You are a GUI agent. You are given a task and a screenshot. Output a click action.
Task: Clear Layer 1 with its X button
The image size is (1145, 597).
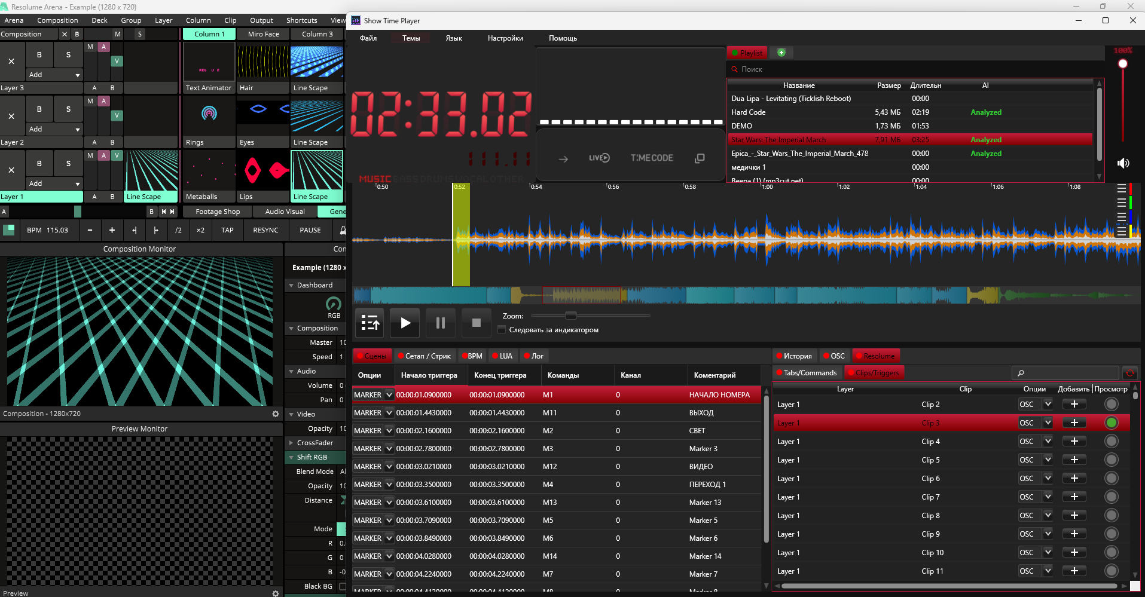pyautogui.click(x=11, y=170)
